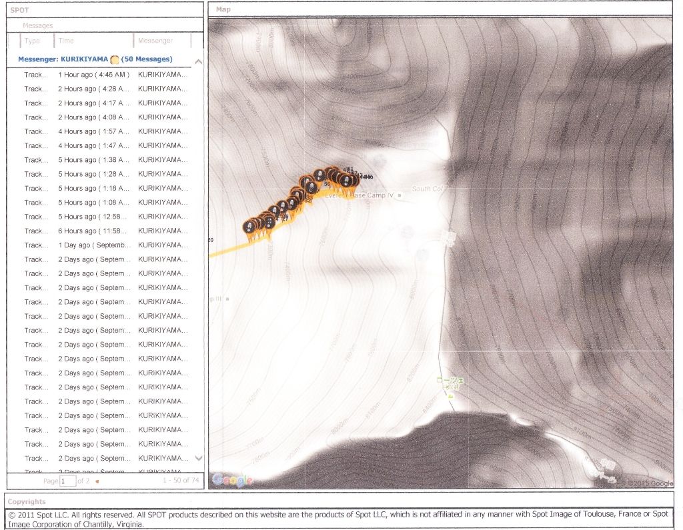Select track row '5 Hours ago ( 1:18 A...'
Image resolution: width=683 pixels, height=530 pixels.
[x=105, y=188]
